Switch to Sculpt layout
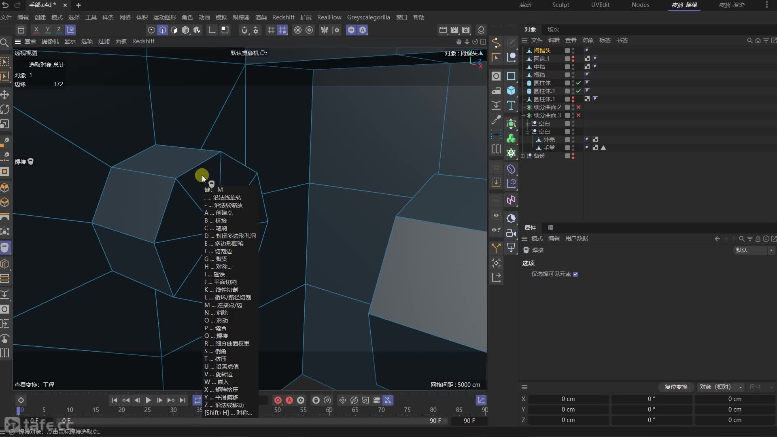The image size is (777, 437). tap(561, 5)
